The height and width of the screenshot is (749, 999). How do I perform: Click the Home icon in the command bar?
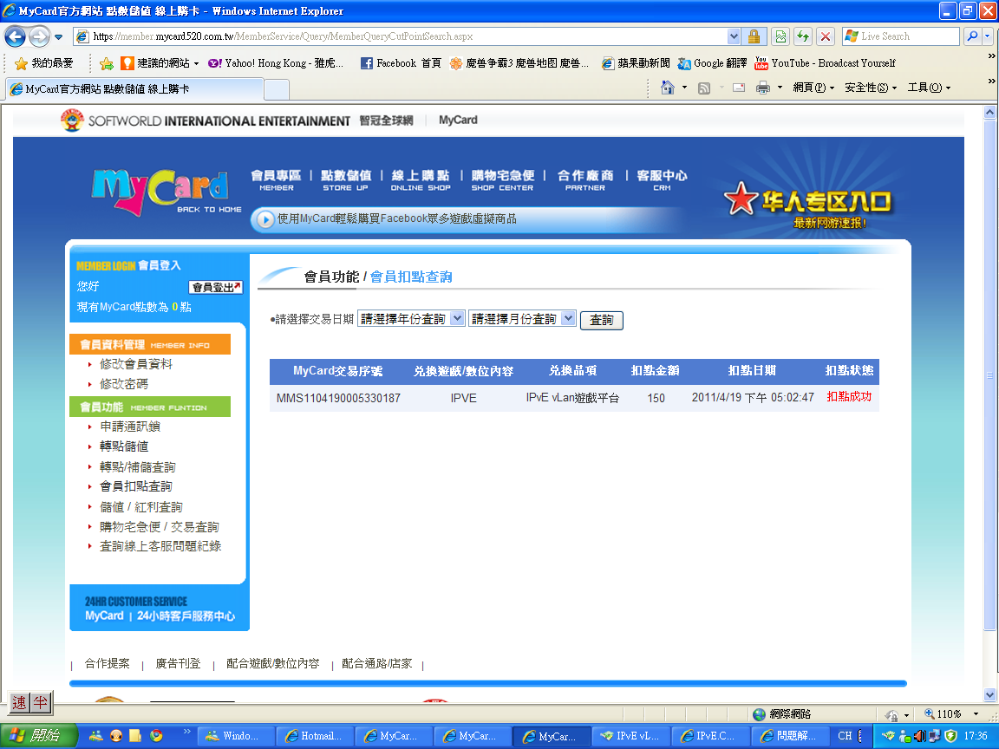[667, 88]
